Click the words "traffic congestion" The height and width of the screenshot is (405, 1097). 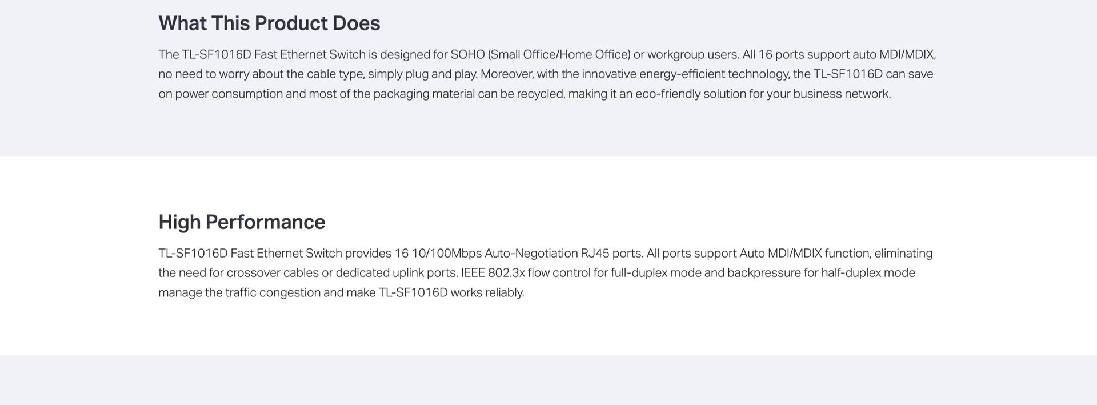pyautogui.click(x=273, y=292)
